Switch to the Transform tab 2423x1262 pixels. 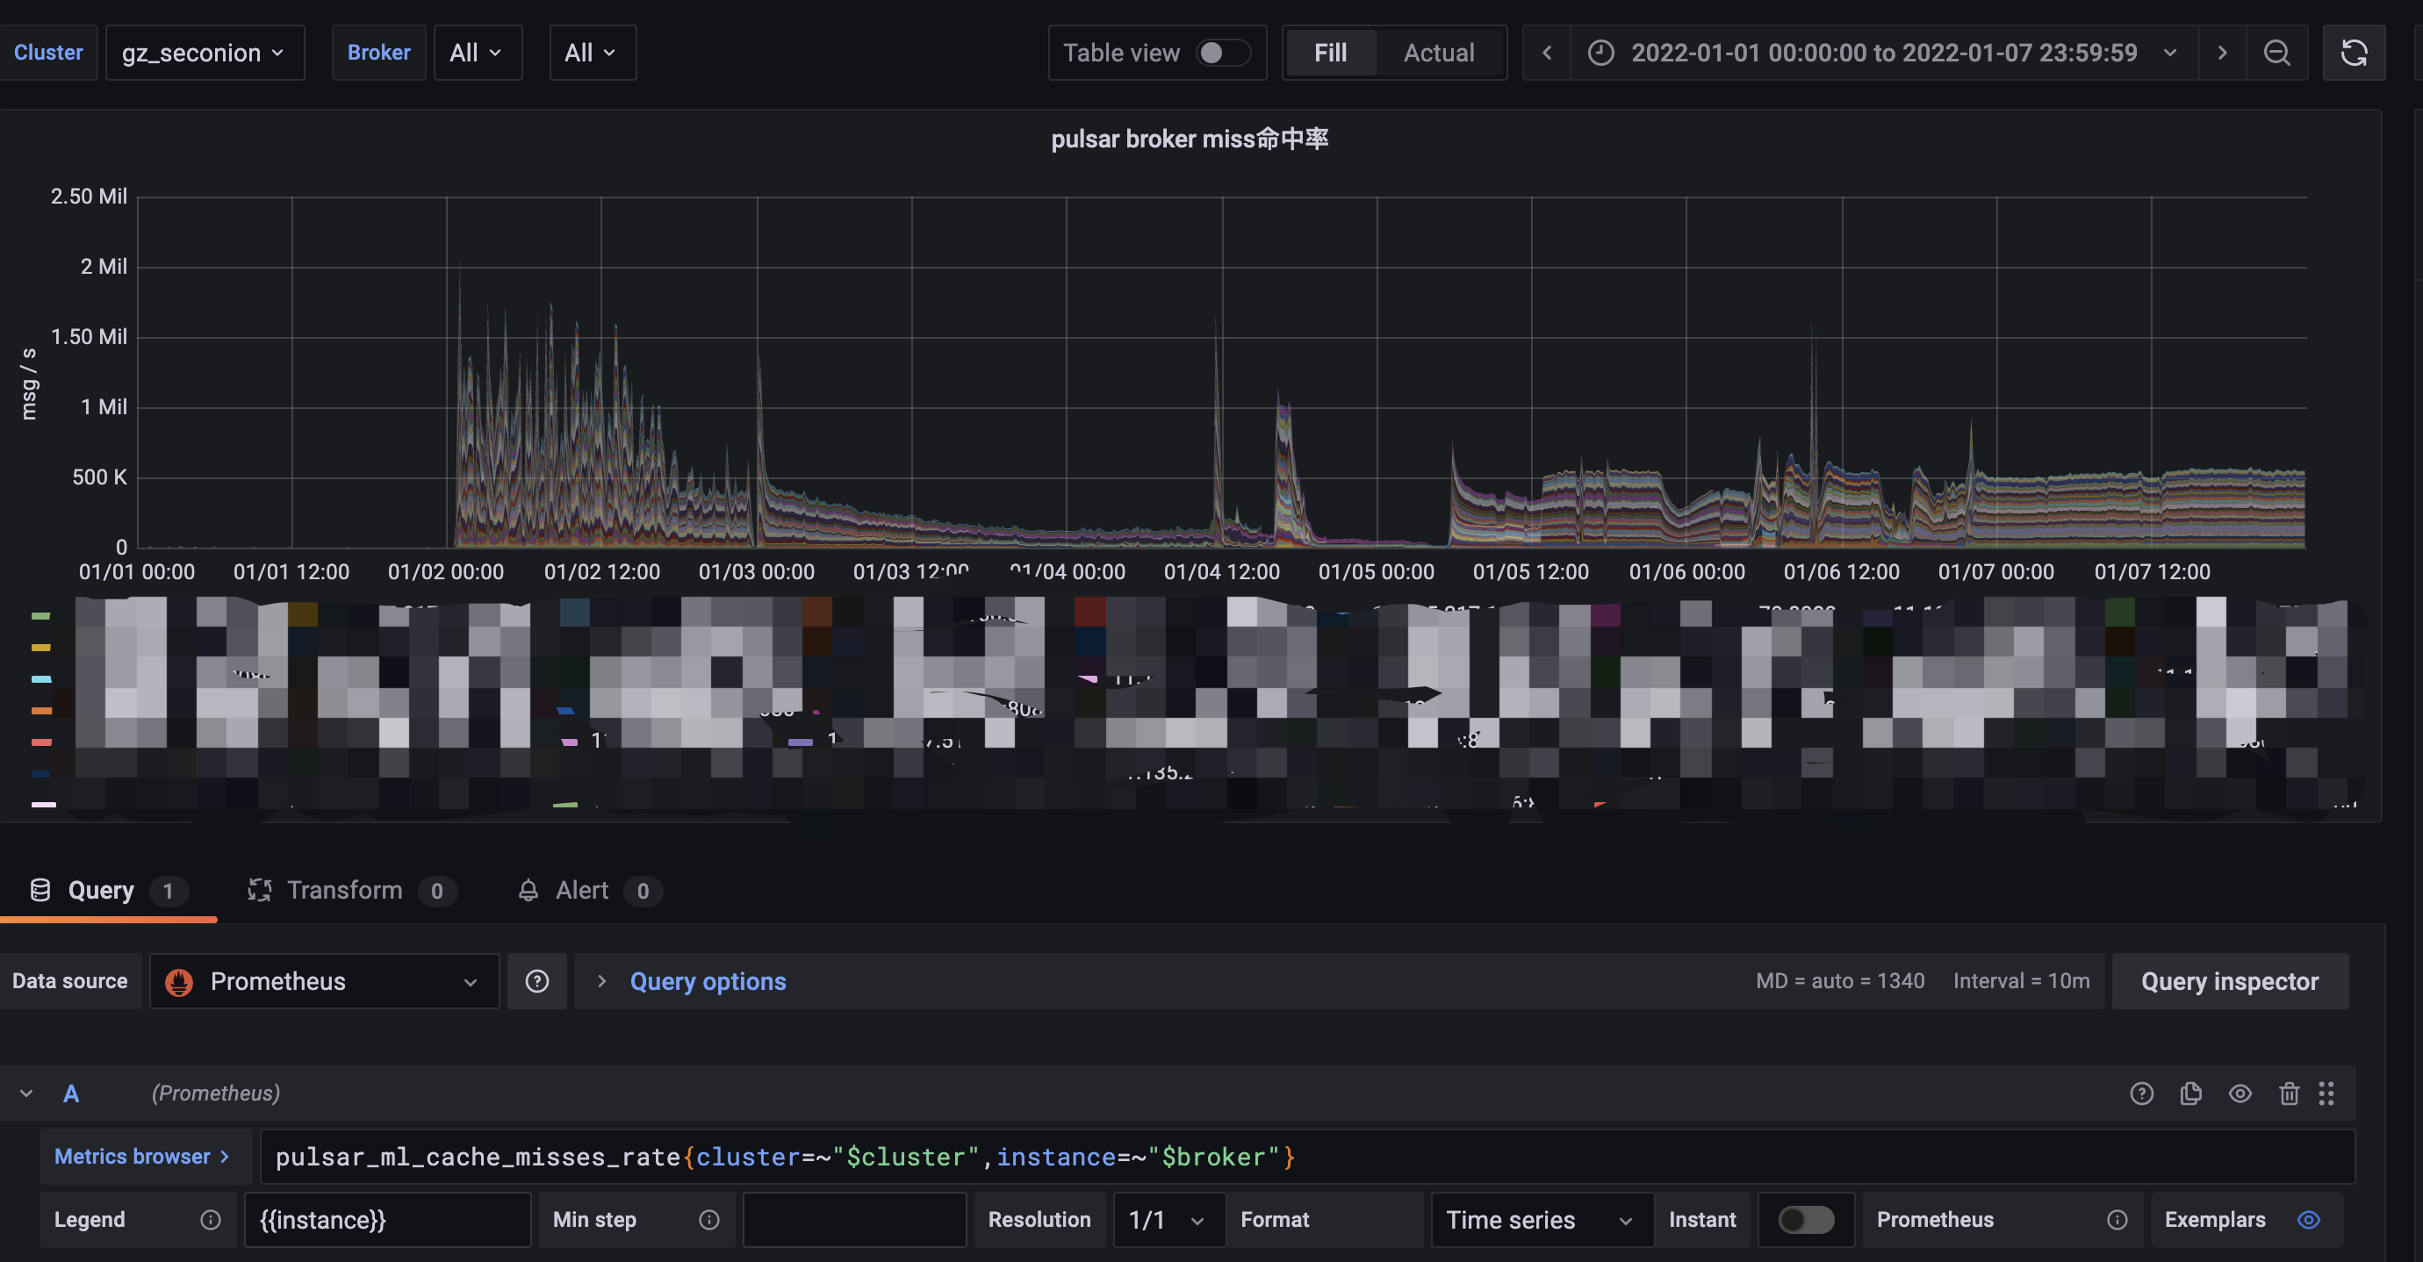pyautogui.click(x=344, y=890)
